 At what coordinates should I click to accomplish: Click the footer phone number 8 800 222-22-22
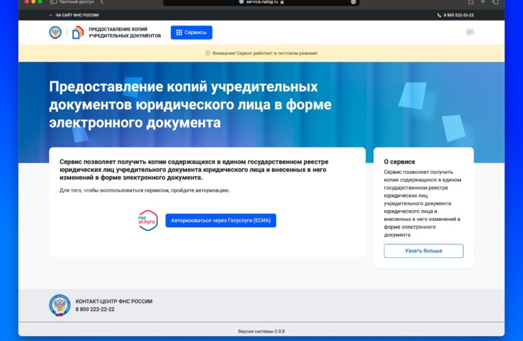[x=95, y=310]
